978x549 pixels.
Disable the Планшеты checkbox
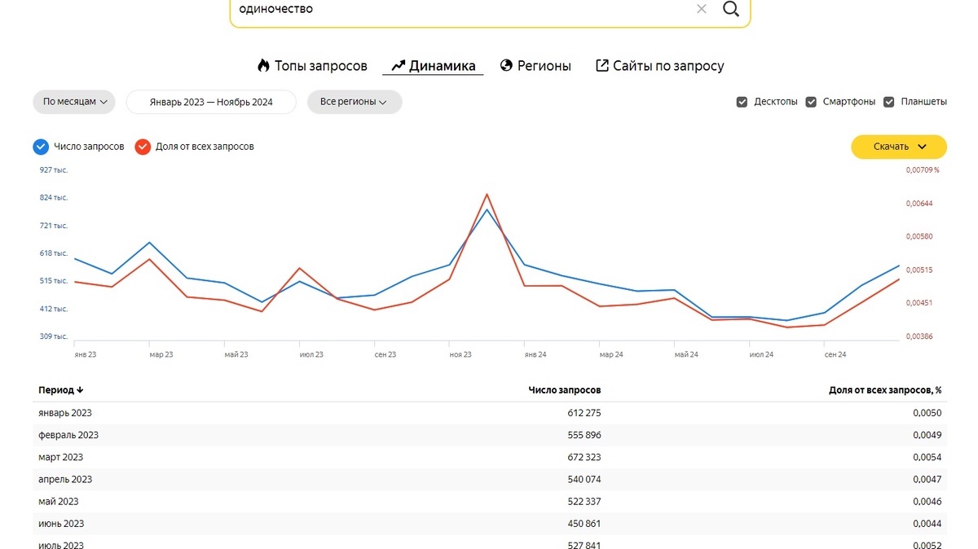coord(888,102)
